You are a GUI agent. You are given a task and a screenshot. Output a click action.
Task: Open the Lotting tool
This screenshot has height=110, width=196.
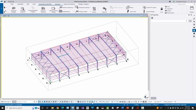click(168, 11)
